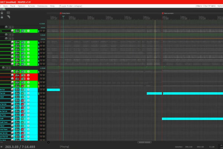The height and width of the screenshot is (149, 223).
Task: Open Route button on the Hard track
Action: [x=17, y=126]
